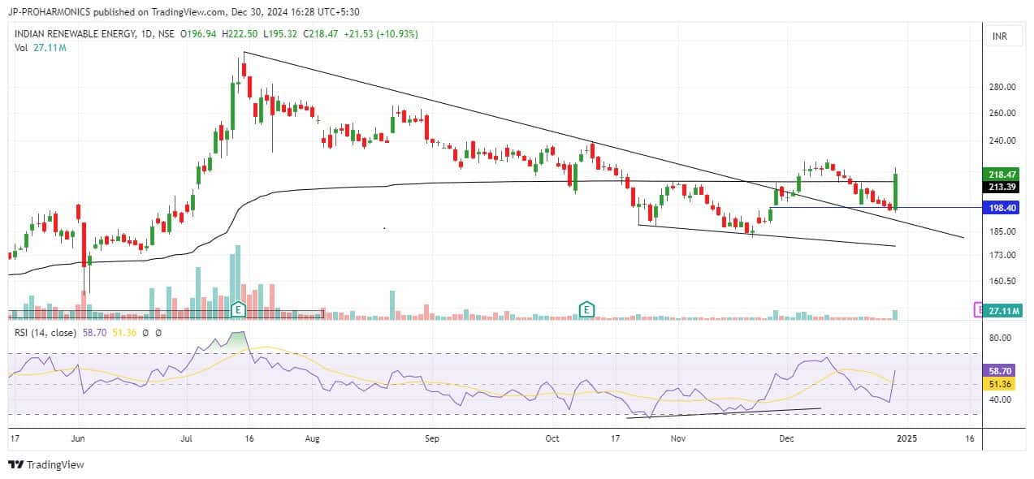Click the teal 27.11M volume axis label
Image resolution: width=1034 pixels, height=479 pixels.
tap(999, 310)
